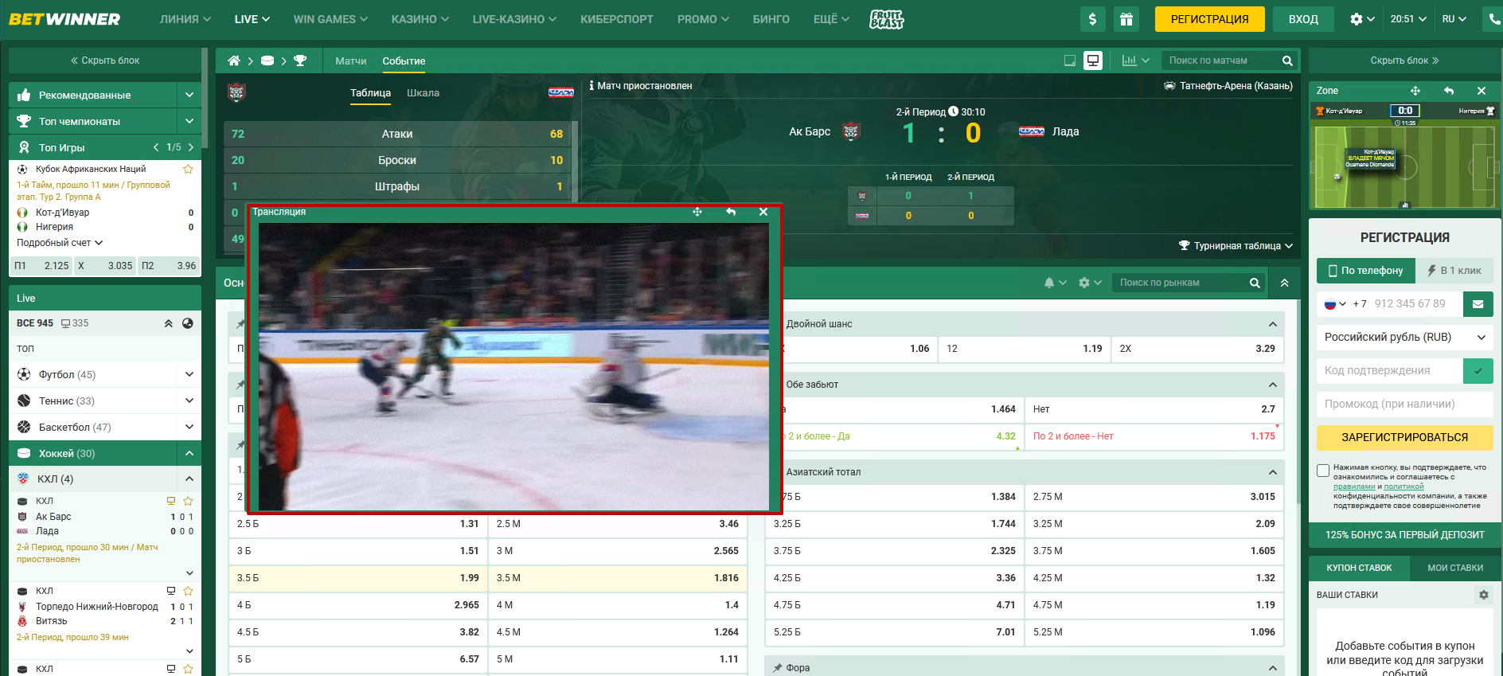Click the statistics chart icon above scoreboard
The image size is (1503, 676).
click(1129, 61)
